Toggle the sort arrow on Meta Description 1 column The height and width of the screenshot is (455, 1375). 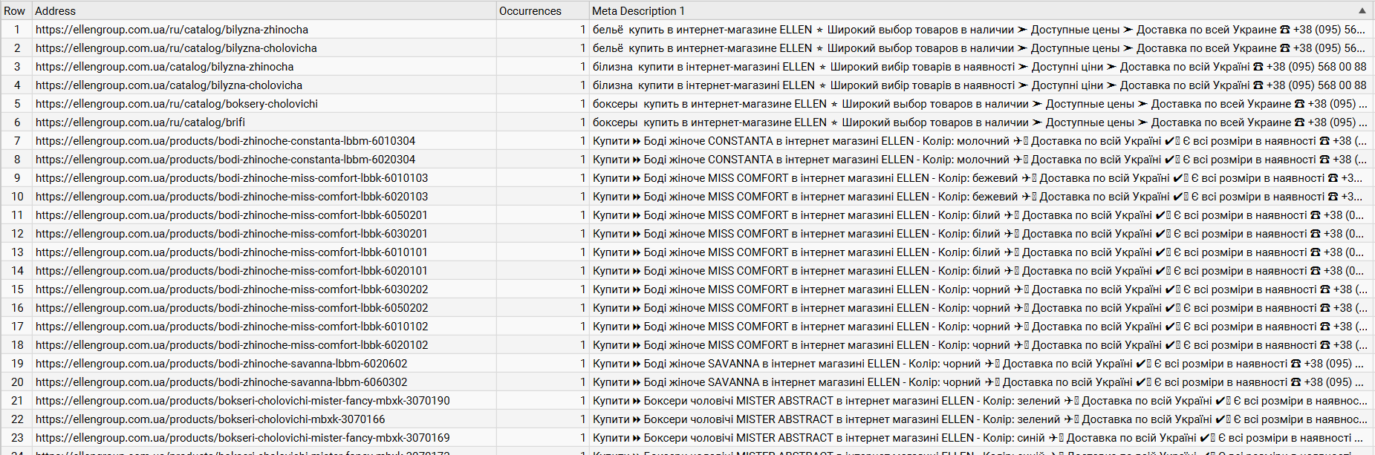1362,10
